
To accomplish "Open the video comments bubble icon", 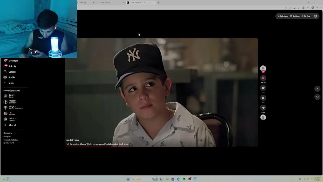I will point(263,88).
